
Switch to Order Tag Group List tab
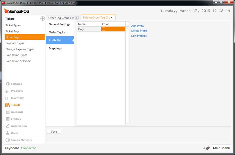pyautogui.click(x=61, y=18)
